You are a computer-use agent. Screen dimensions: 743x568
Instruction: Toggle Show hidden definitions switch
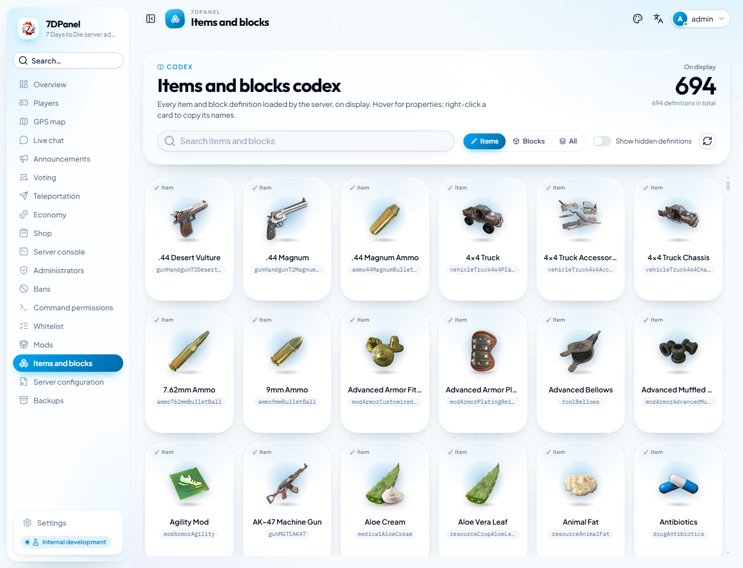tap(602, 141)
